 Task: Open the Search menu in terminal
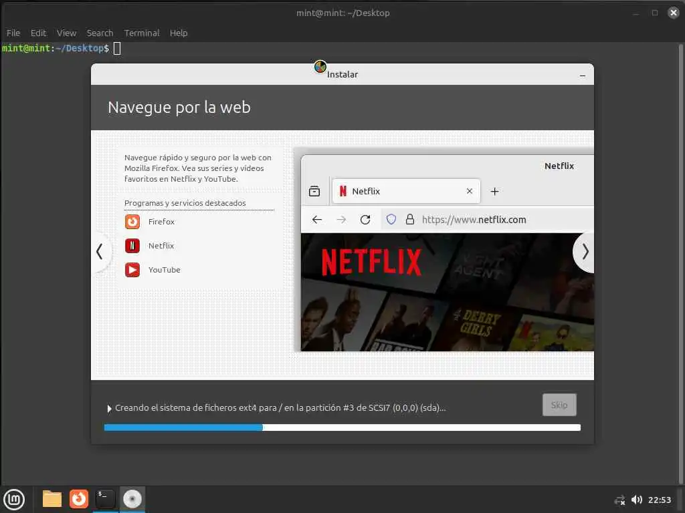click(100, 33)
